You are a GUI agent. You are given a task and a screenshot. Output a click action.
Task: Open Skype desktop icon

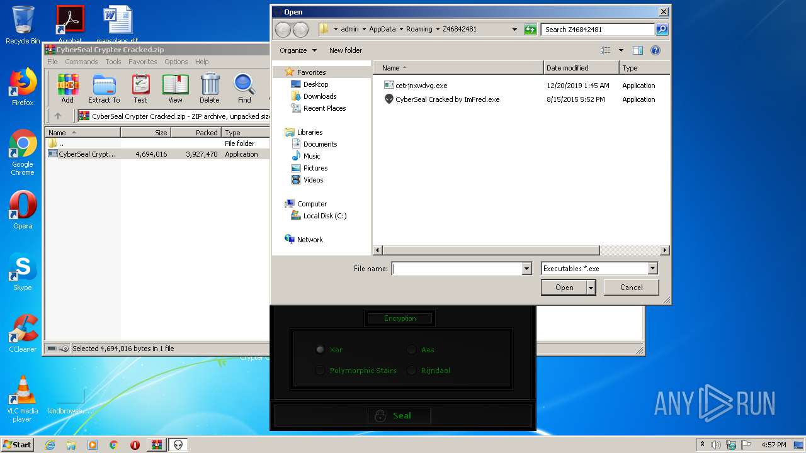[23, 272]
